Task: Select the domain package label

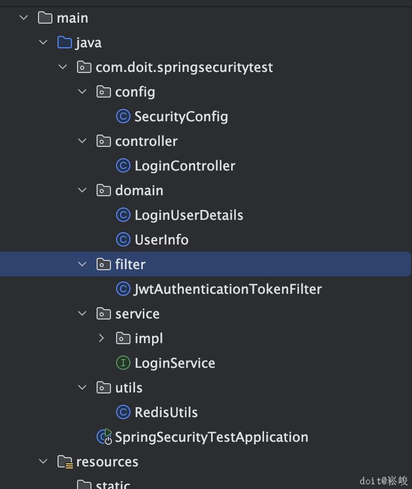Action: coord(139,191)
